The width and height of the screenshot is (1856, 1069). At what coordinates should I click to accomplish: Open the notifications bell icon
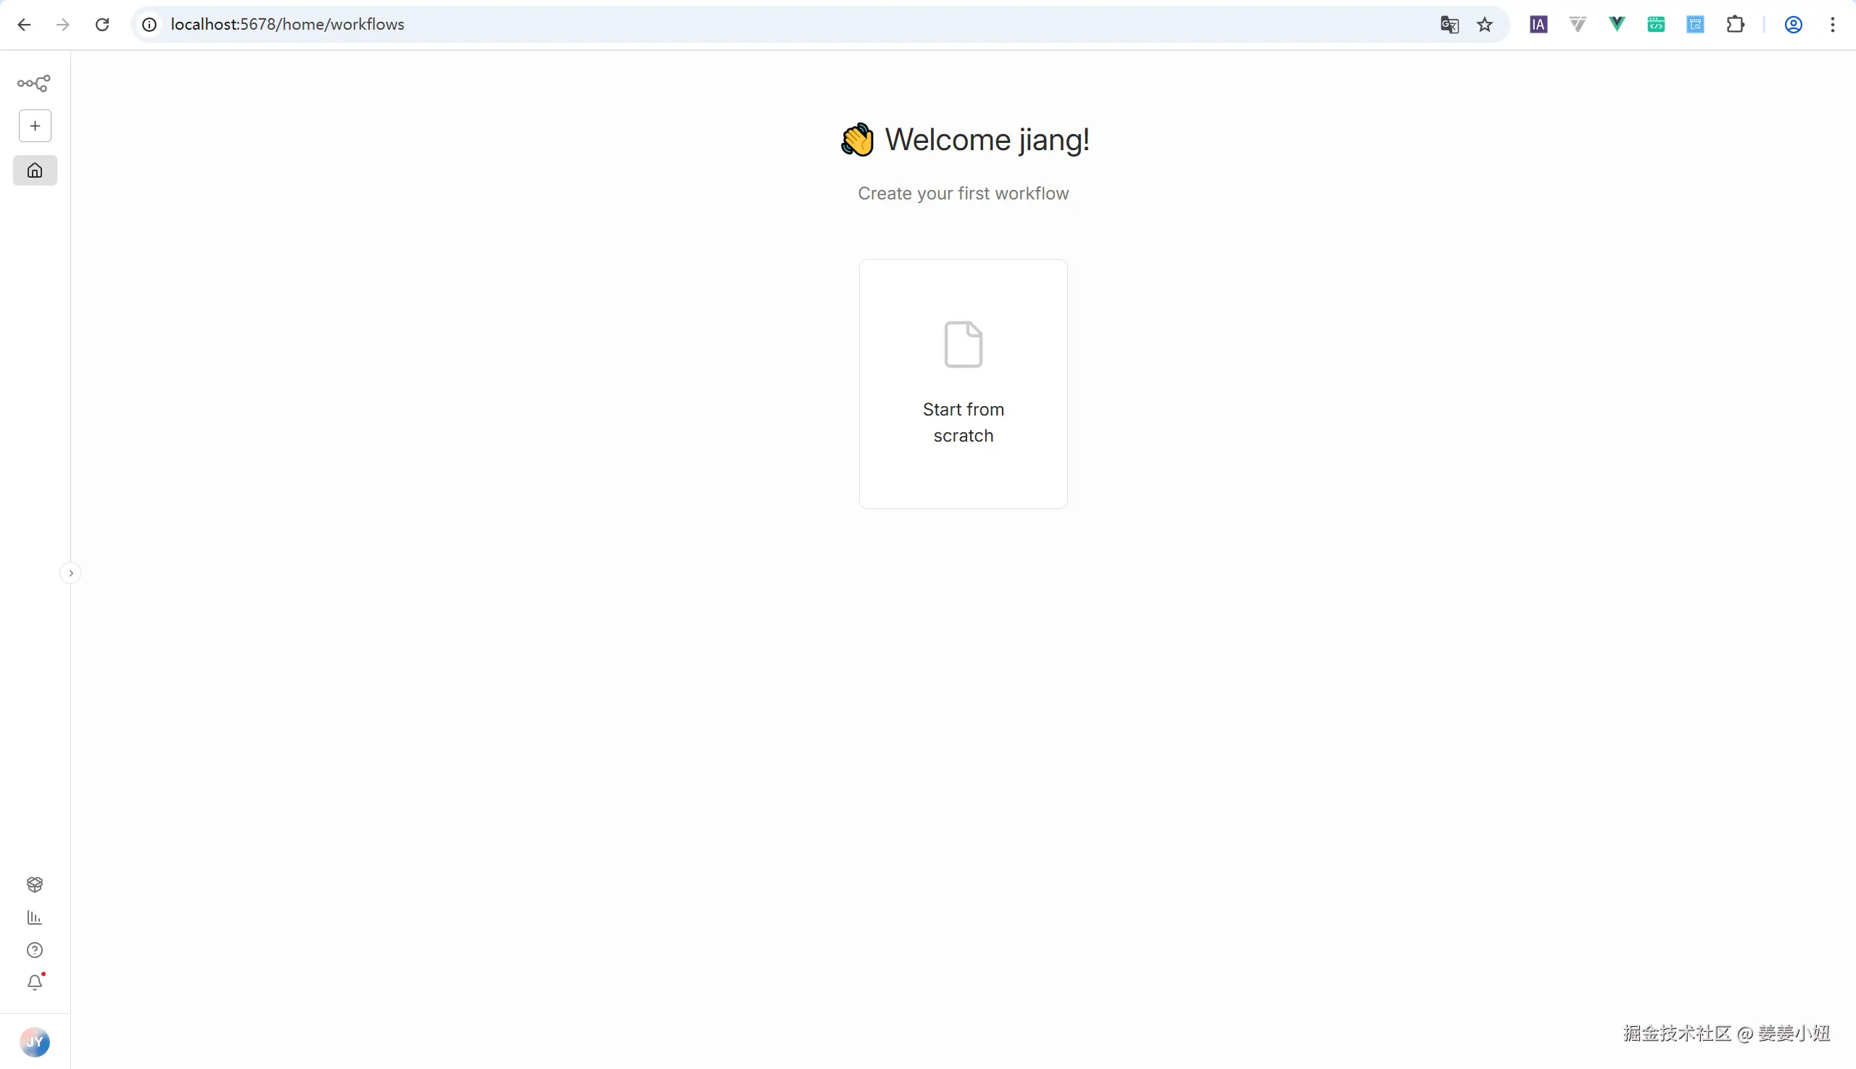coord(35,983)
